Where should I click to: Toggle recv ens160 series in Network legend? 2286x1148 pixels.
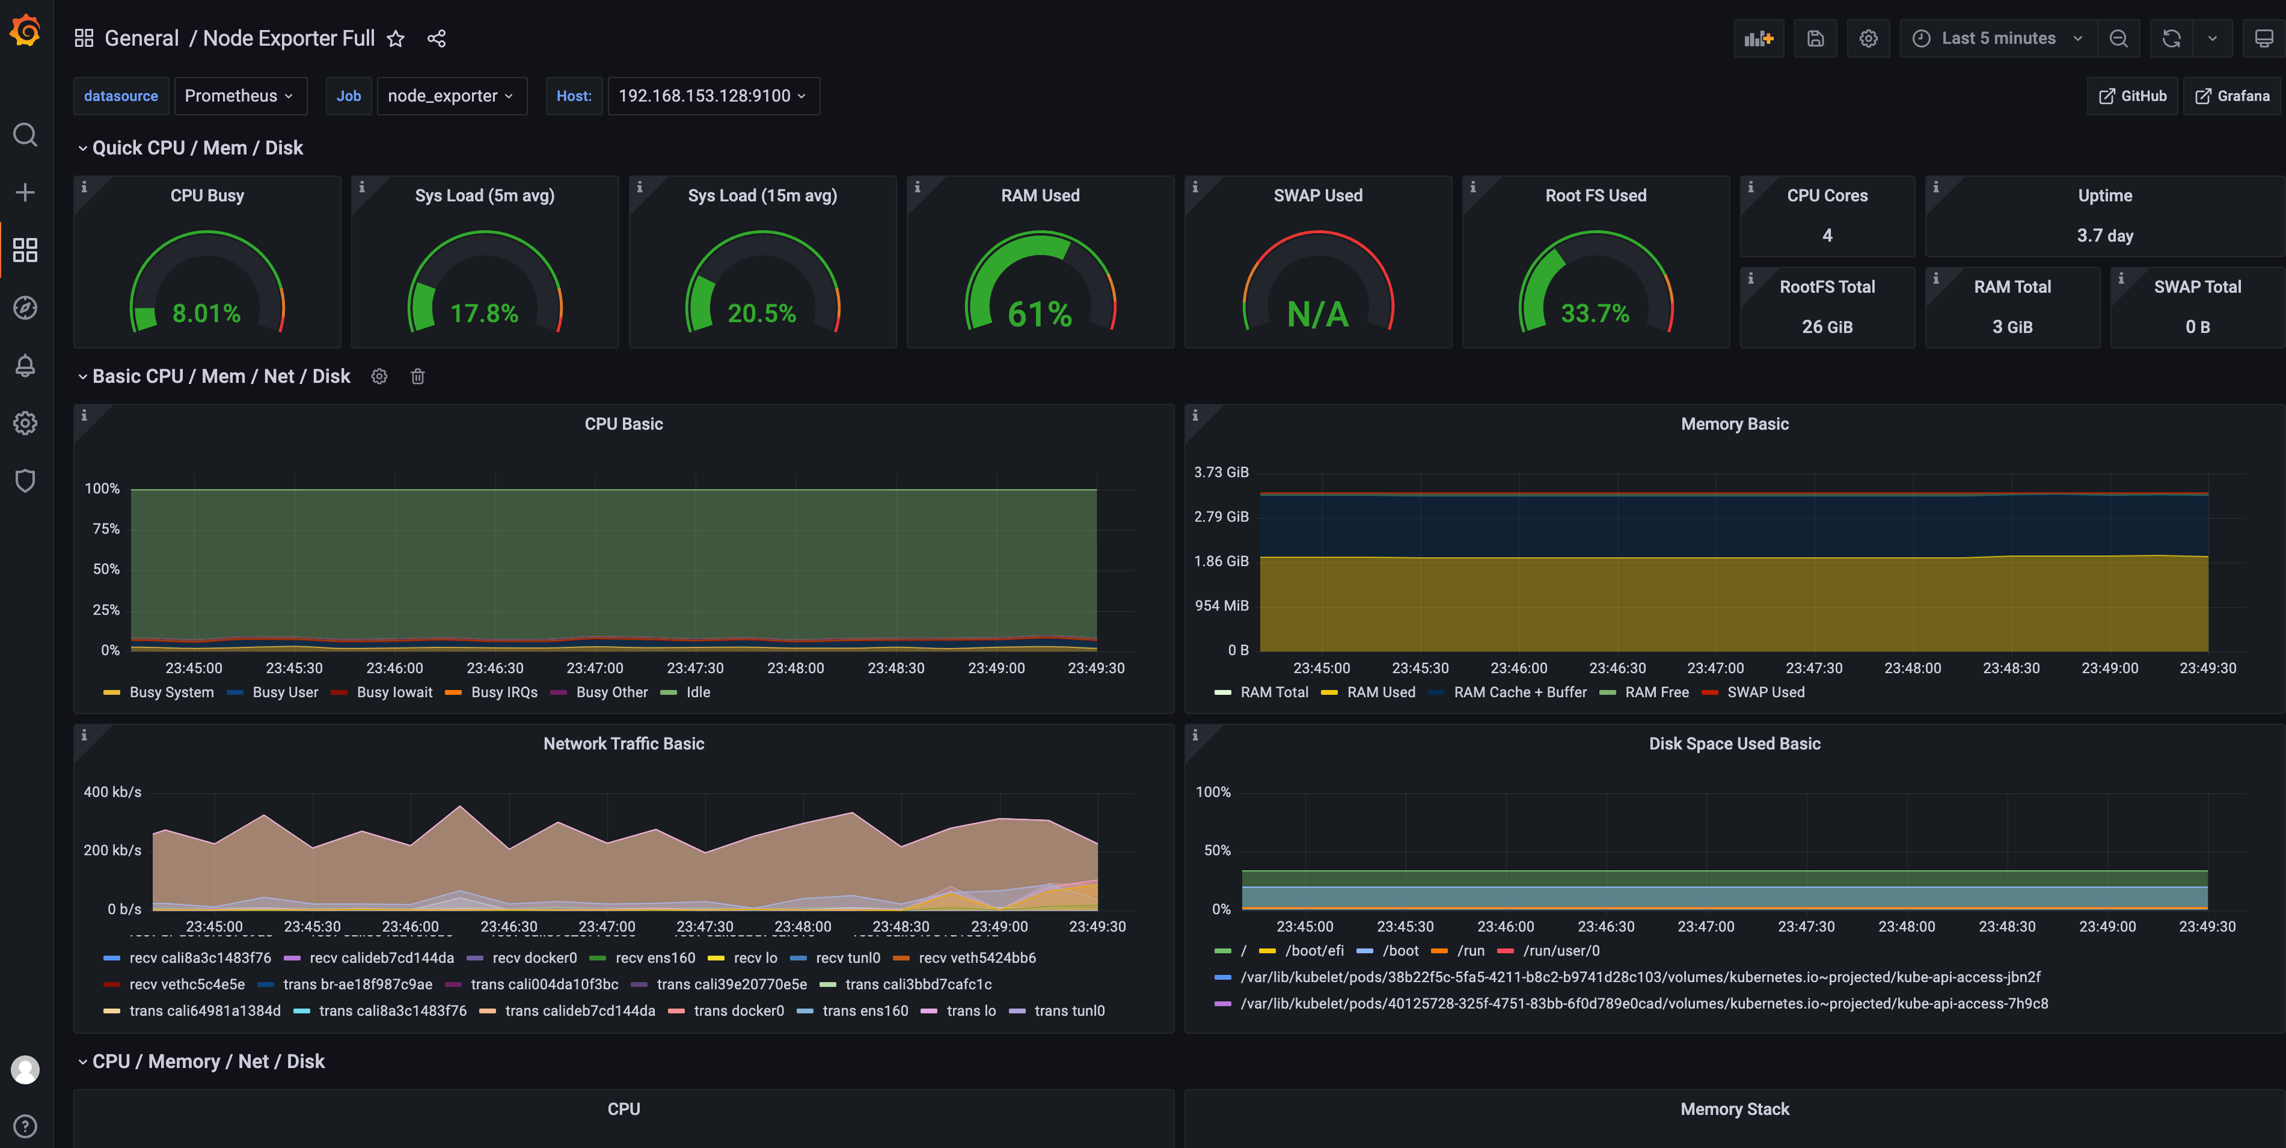point(655,957)
